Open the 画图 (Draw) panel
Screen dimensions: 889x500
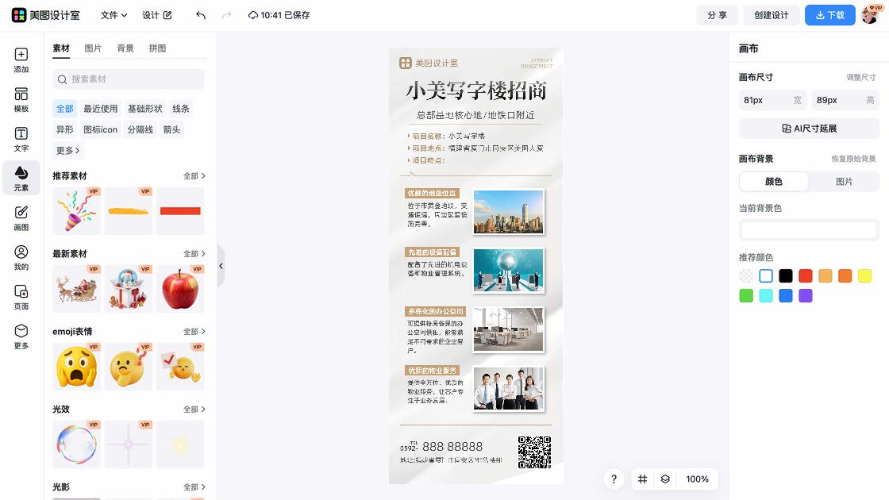pyautogui.click(x=21, y=216)
